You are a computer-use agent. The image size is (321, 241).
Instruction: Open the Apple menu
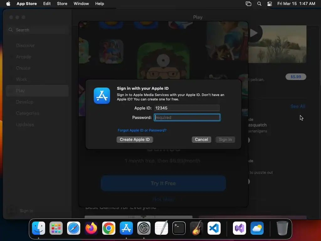coord(8,3)
